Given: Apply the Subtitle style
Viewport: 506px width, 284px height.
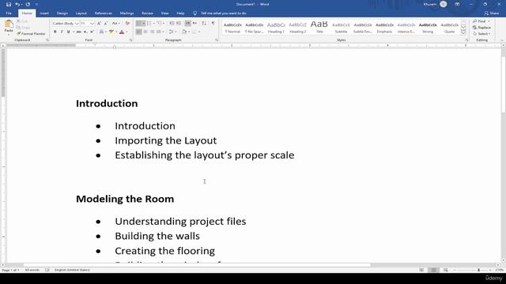Looking at the screenshot, I should (x=341, y=28).
